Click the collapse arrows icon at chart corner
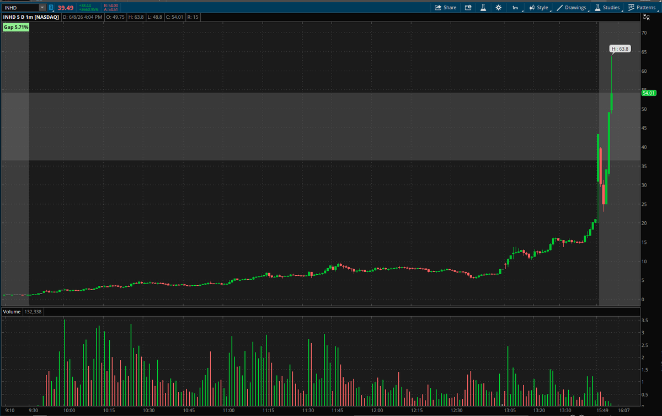The image size is (662, 416). (x=646, y=18)
